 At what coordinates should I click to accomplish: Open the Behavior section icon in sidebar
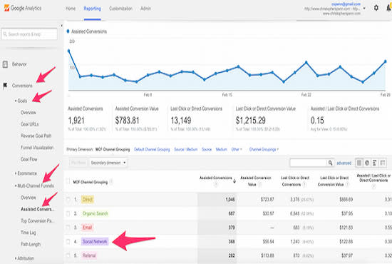5,64
